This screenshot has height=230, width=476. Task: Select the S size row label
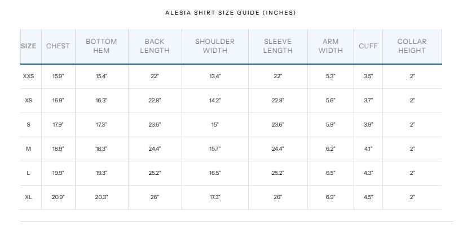click(29, 125)
